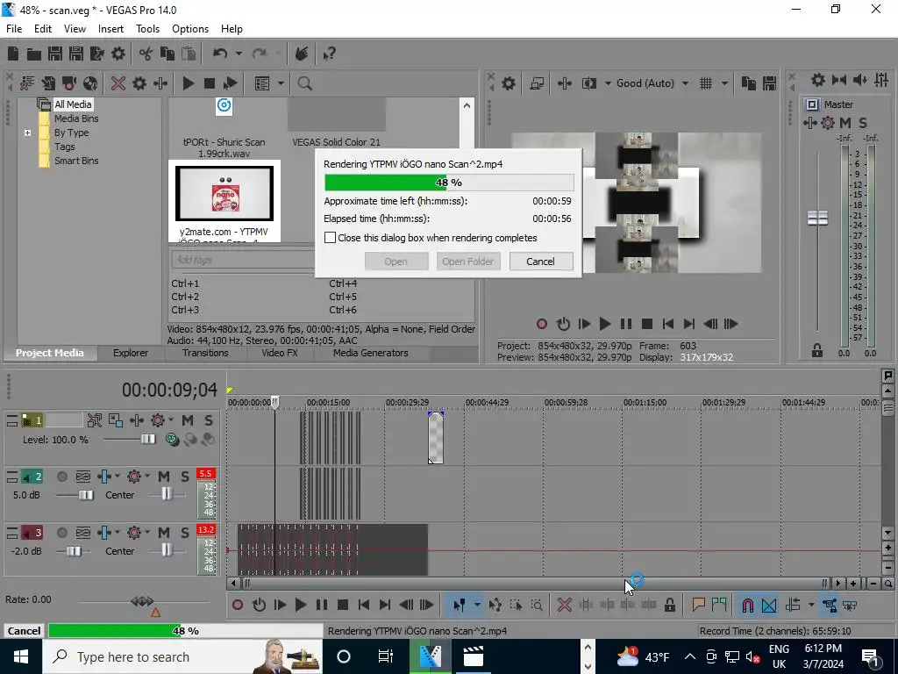Open the Tools menu
This screenshot has width=898, height=674.
point(147,29)
